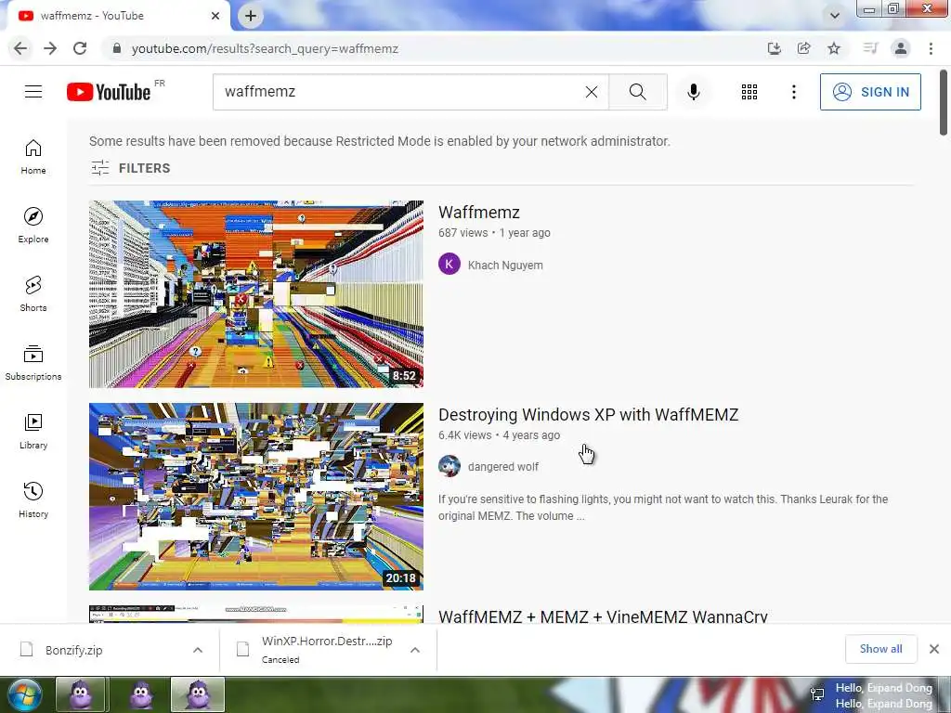Viewport: 951px width, 713px height.
Task: Share this page via address bar icon
Action: (804, 48)
